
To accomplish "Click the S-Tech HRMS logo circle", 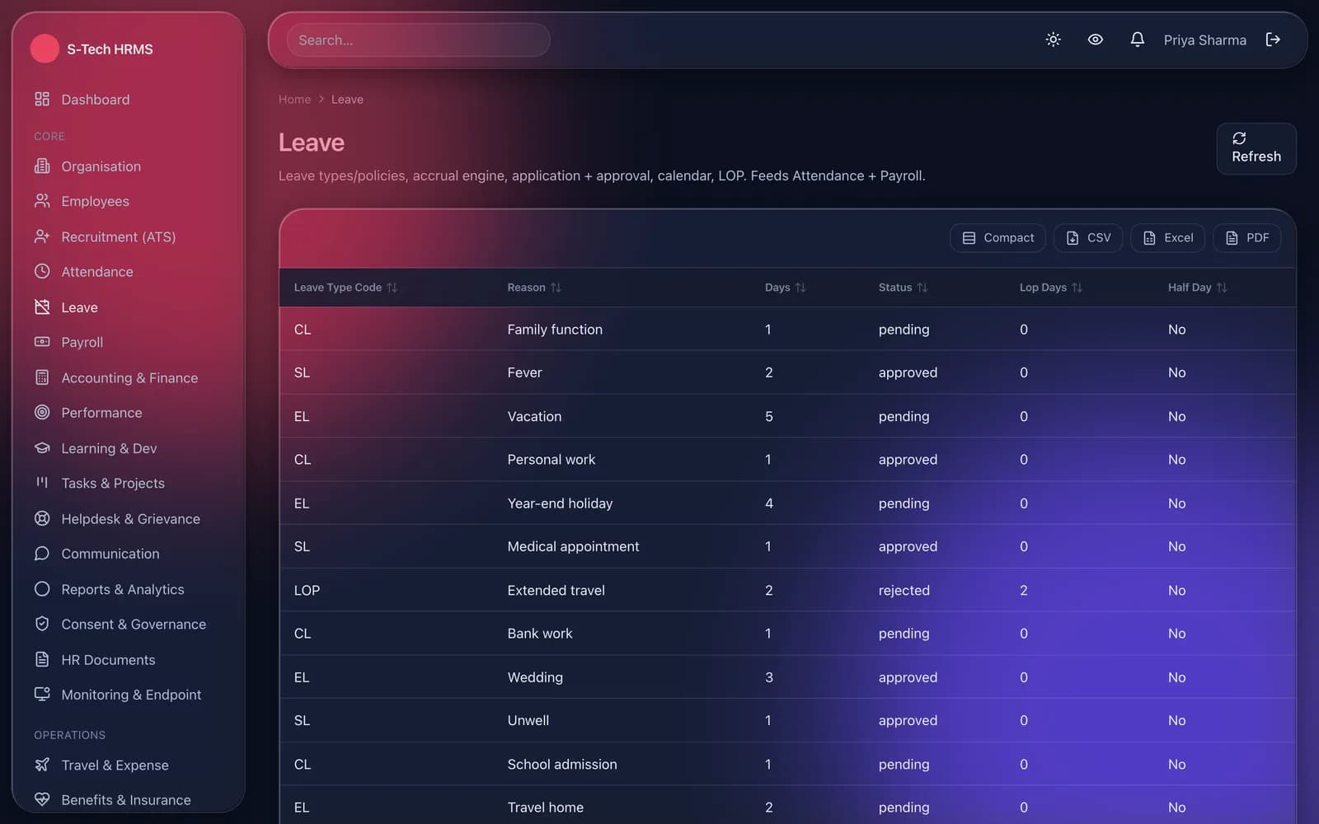I will click(45, 49).
